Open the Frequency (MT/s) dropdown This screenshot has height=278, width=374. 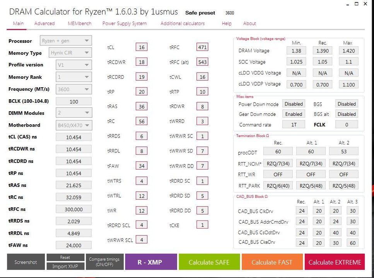tap(74, 89)
